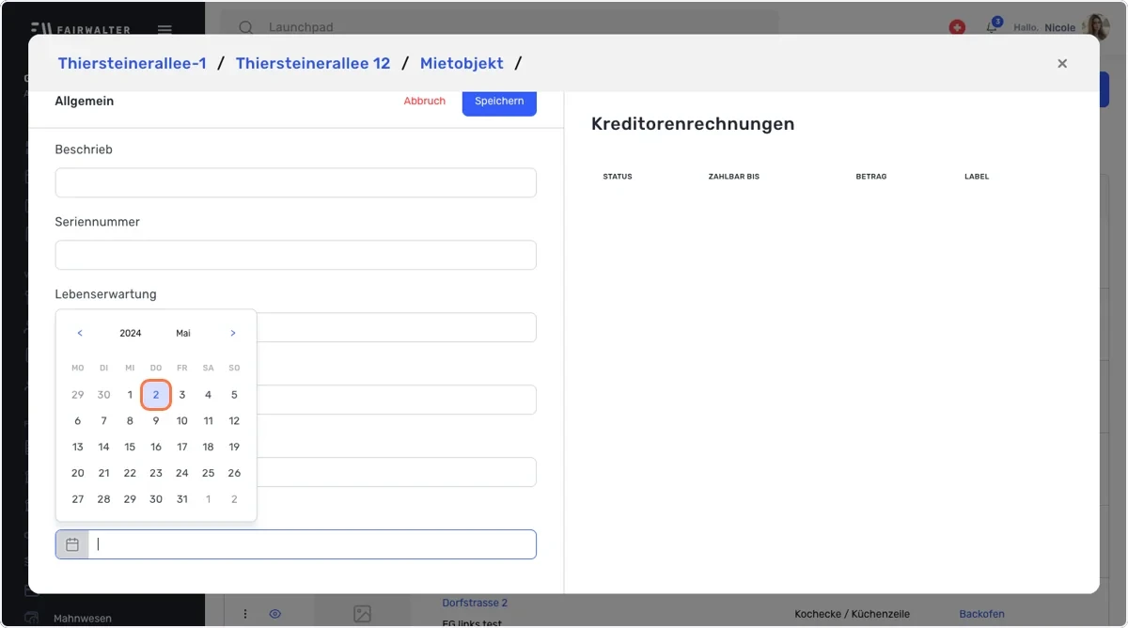Open Dorfstrasse 2 link in background
The height and width of the screenshot is (628, 1128).
click(475, 603)
